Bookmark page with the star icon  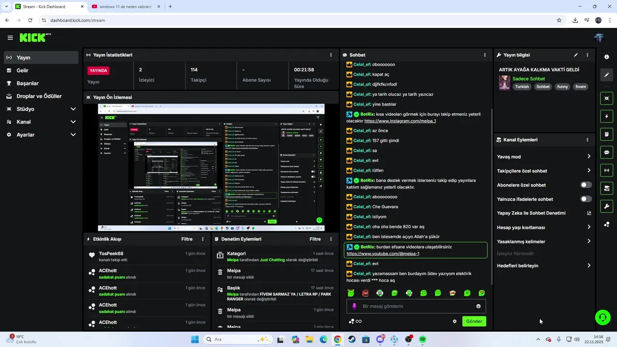[559, 20]
